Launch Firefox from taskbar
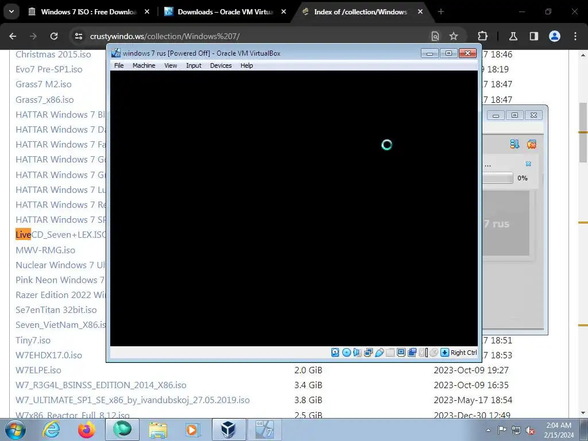588x441 pixels. tap(86, 430)
